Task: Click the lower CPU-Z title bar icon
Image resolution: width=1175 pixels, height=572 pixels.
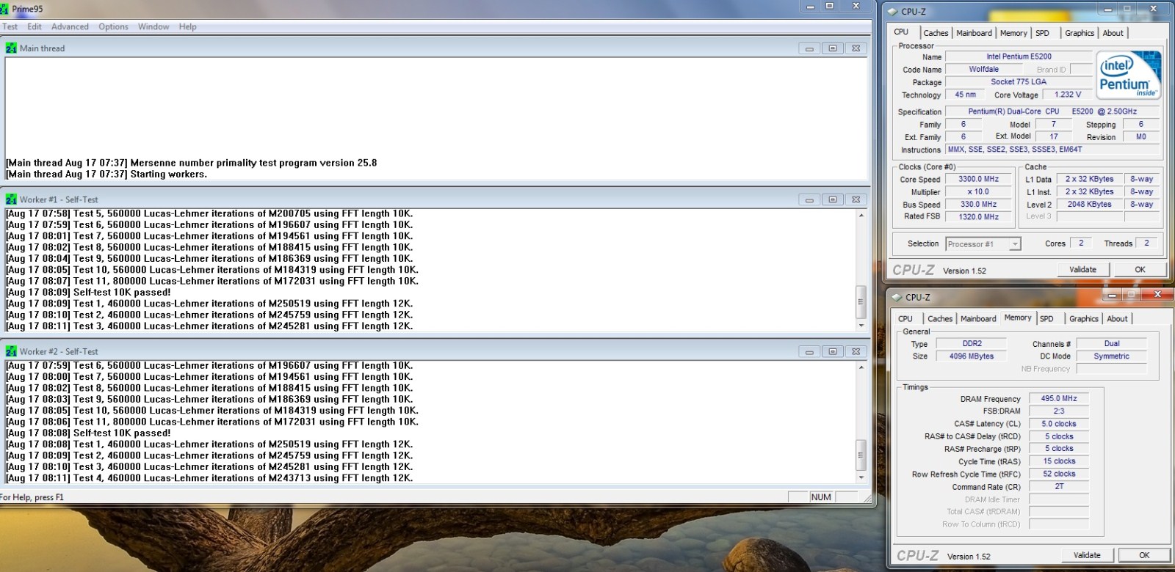Action: pyautogui.click(x=897, y=297)
